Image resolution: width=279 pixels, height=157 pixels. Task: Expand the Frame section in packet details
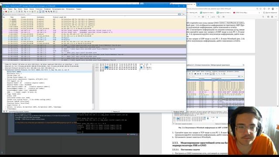point(3,64)
